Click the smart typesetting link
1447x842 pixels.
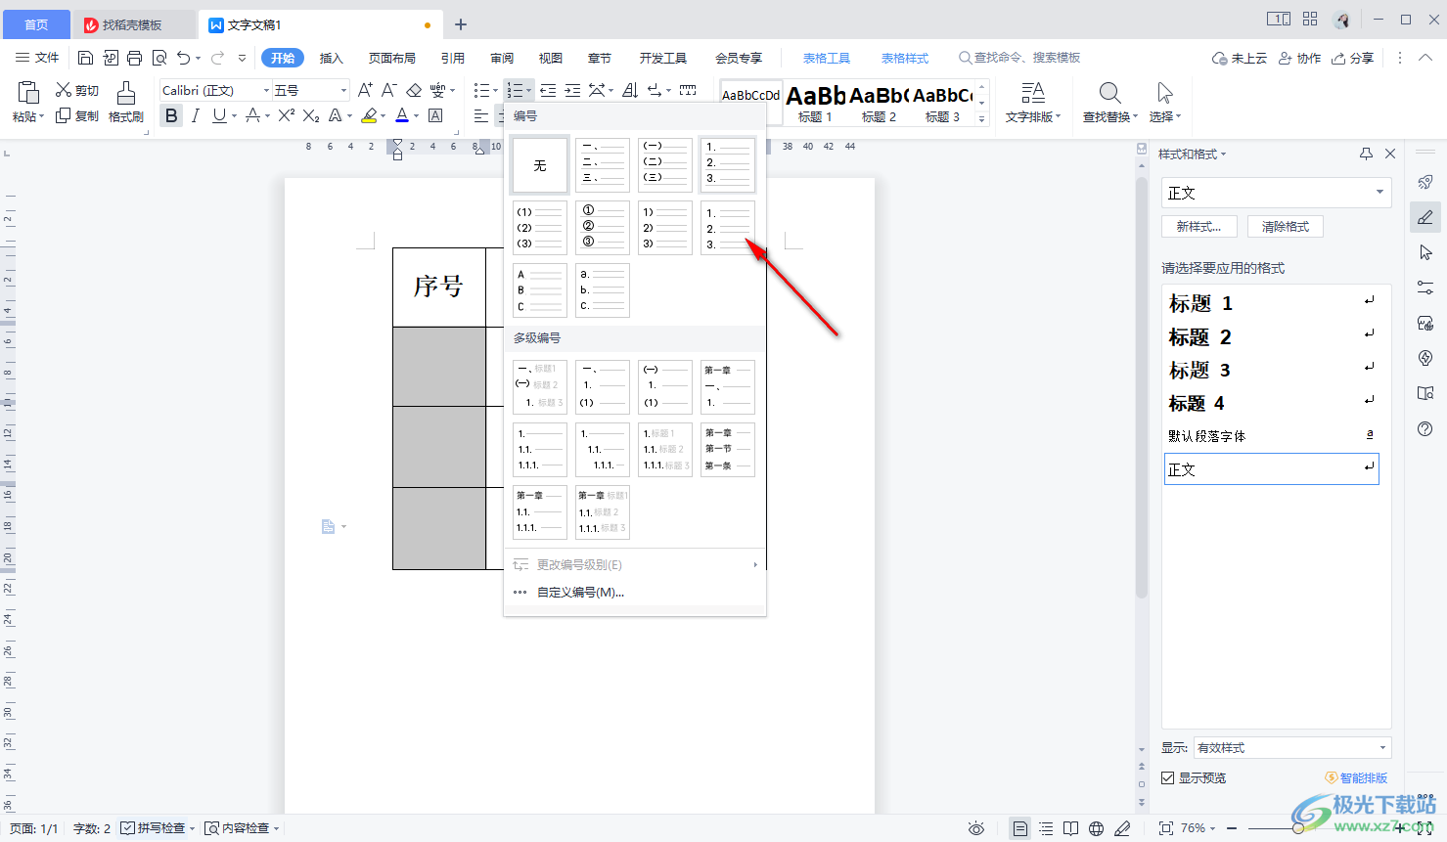pos(1357,778)
